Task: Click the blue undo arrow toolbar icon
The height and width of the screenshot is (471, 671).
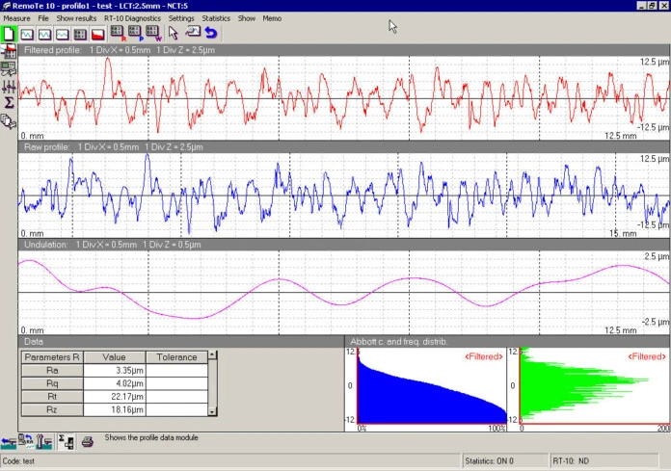Action: point(210,34)
